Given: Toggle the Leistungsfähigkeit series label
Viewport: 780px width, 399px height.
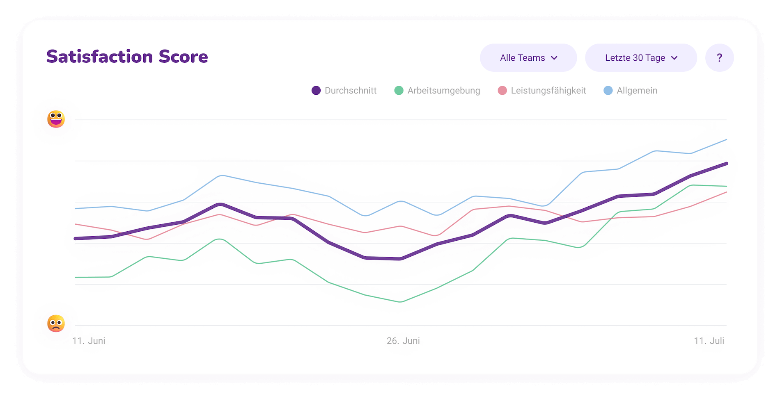Looking at the screenshot, I should [x=548, y=91].
